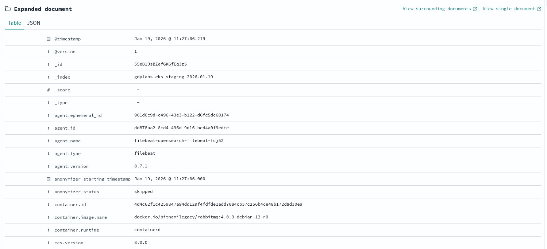Screen dimensions: 547x249
Task: Click the external link icon after View single document
Action: coord(539,9)
